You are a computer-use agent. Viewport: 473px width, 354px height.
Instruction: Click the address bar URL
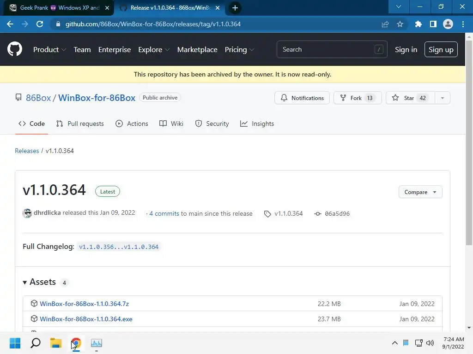[x=153, y=24]
